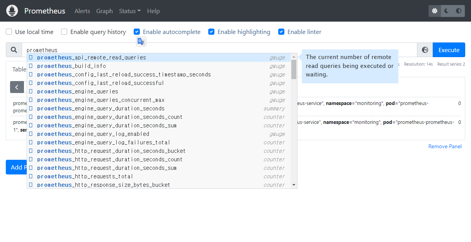Click icon beside prometheus_build_info suggestion
This screenshot has height=242, width=471.
31,66
